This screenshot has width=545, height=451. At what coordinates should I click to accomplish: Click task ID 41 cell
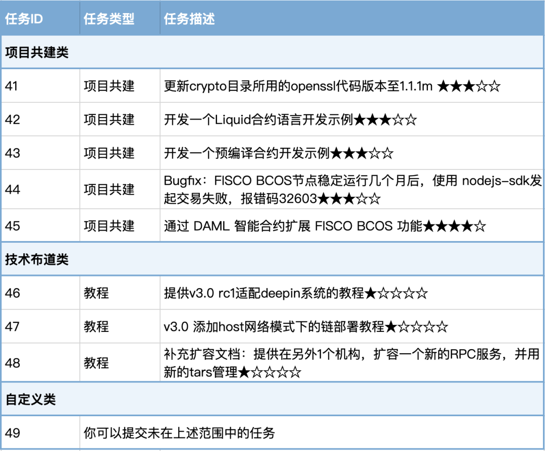40,86
